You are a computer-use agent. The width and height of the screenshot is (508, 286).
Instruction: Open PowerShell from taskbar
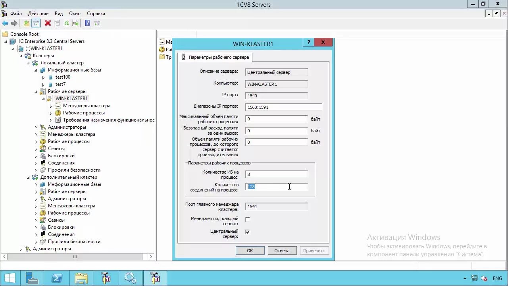tap(57, 278)
